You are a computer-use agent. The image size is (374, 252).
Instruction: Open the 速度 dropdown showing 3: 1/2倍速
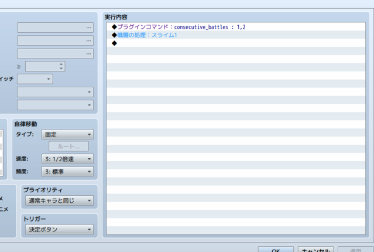[x=67, y=159]
